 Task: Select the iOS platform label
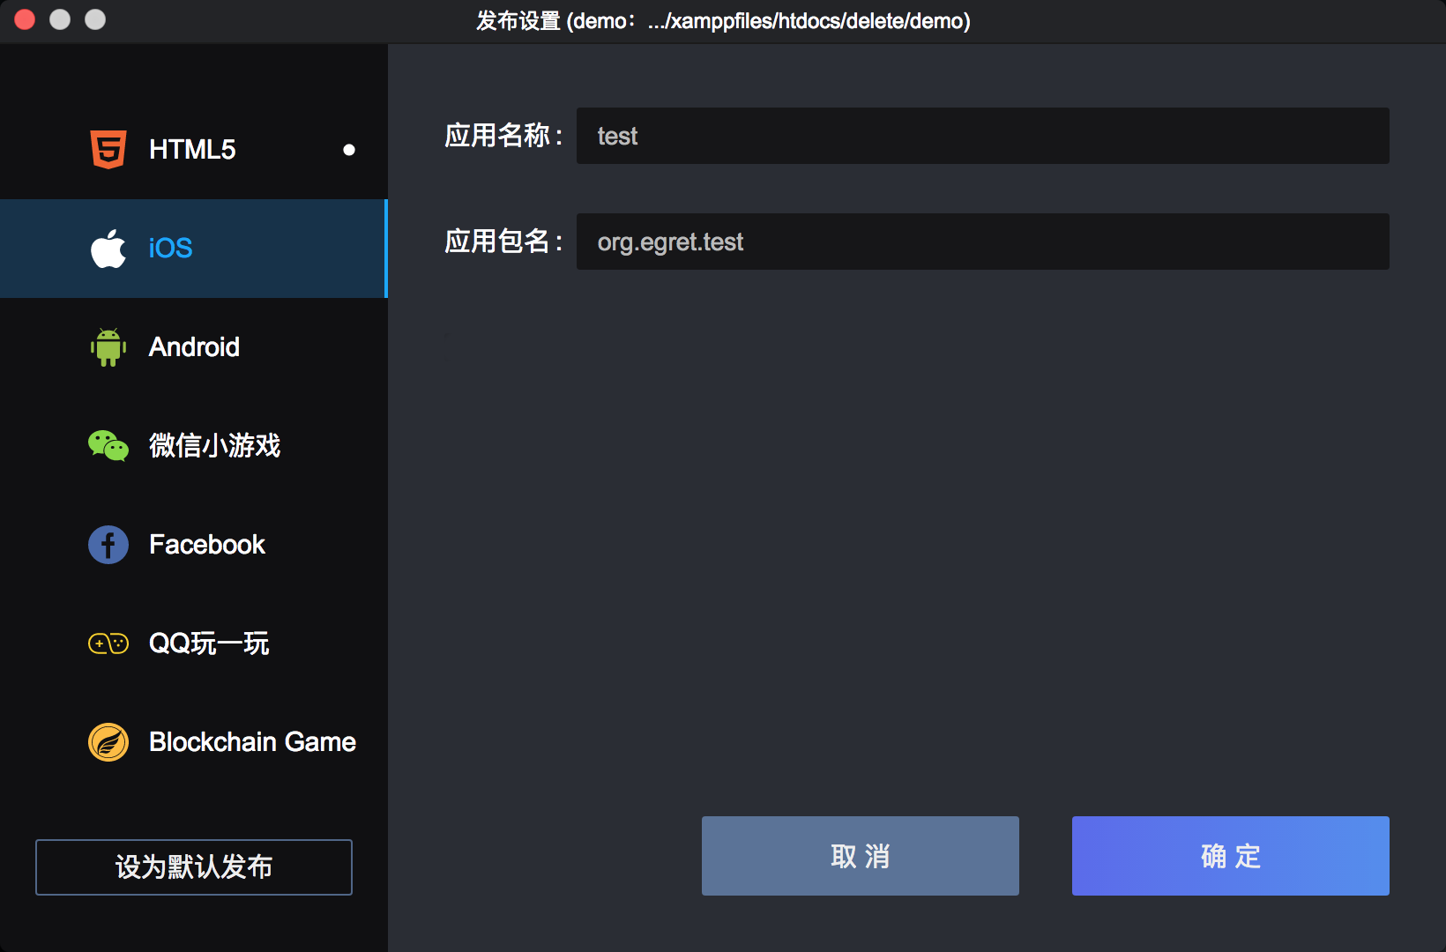(x=170, y=249)
